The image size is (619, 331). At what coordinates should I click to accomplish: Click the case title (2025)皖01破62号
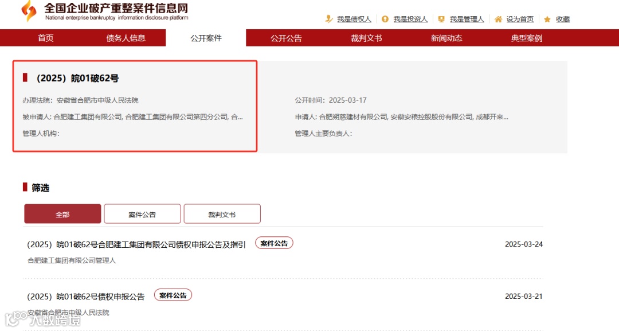coord(77,78)
